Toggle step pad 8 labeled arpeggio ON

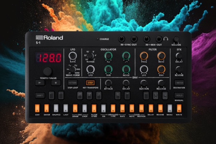pos(103,108)
